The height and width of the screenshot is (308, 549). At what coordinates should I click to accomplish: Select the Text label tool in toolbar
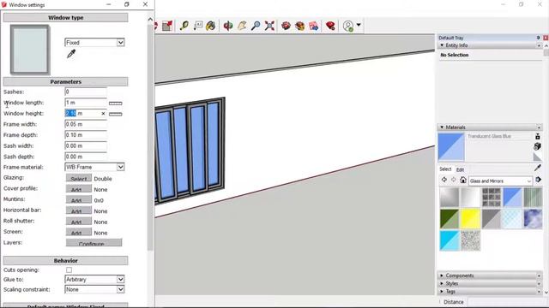point(198,26)
